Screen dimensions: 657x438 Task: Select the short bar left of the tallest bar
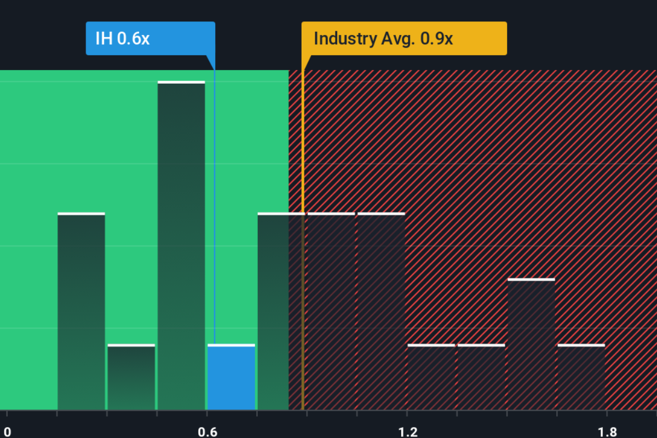(131, 378)
